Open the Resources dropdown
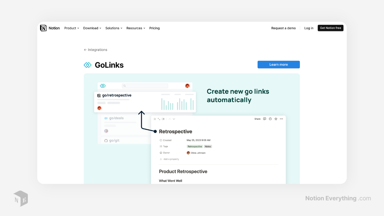 click(135, 28)
